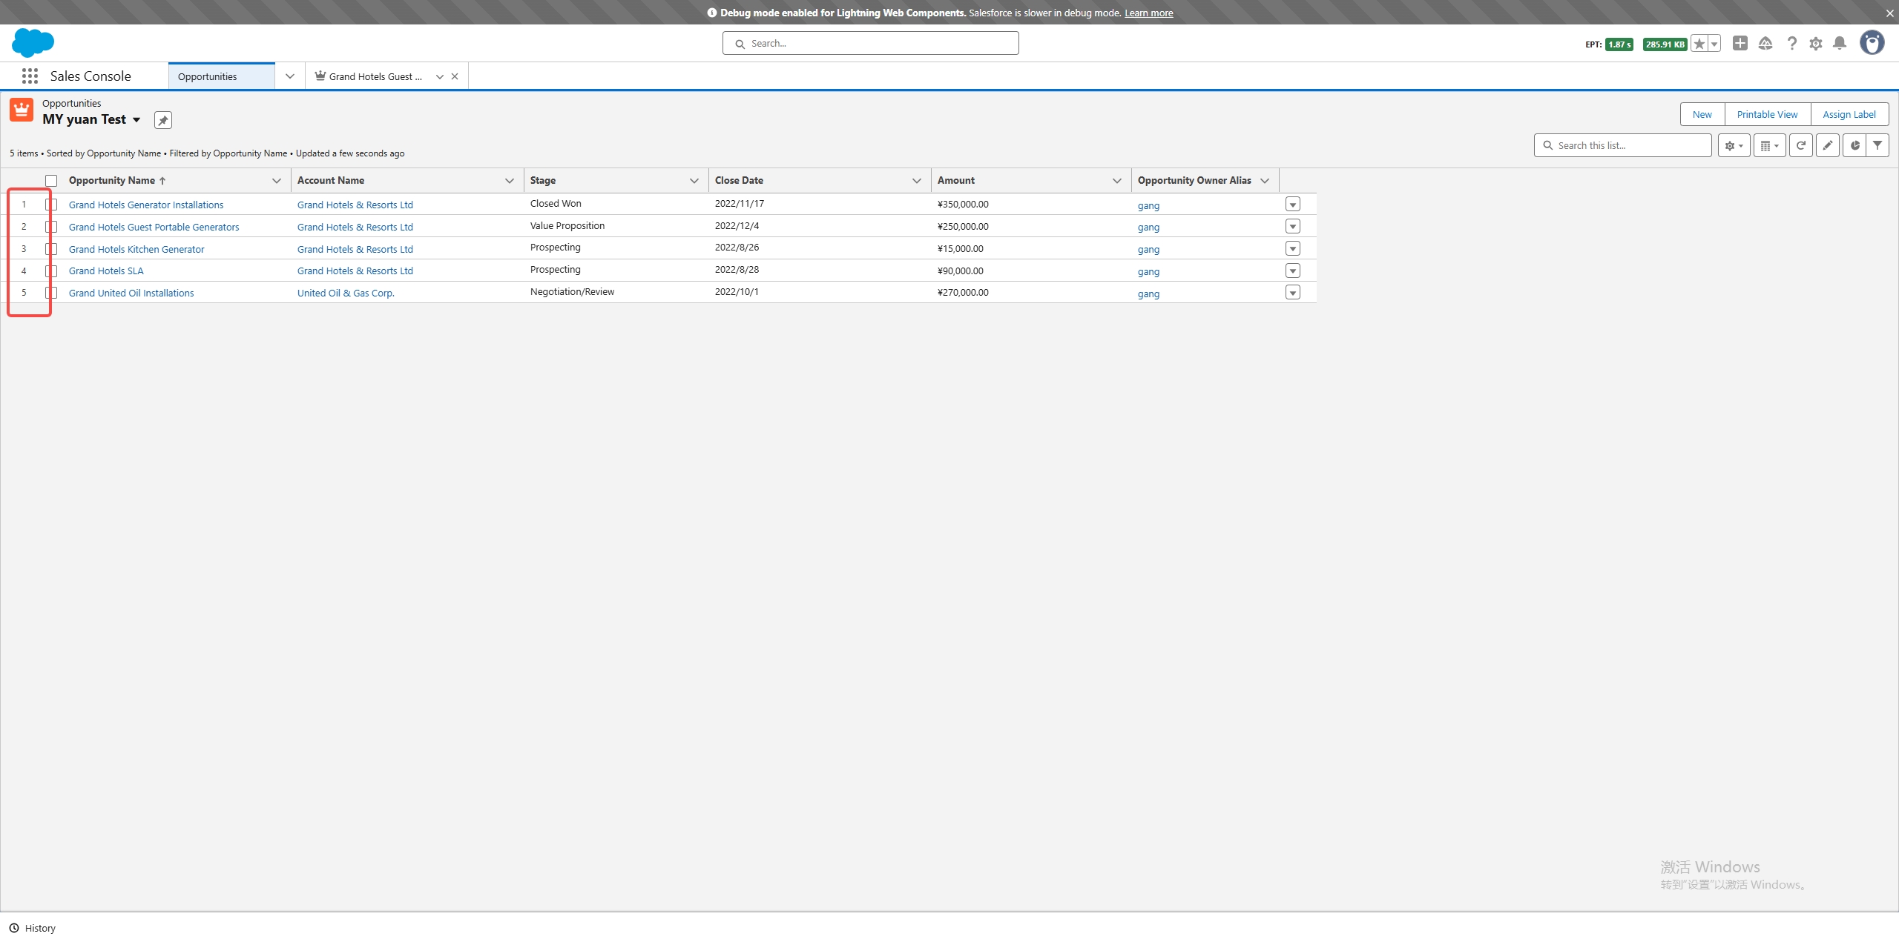
Task: Click the pencil edit list icon
Action: coord(1827,146)
